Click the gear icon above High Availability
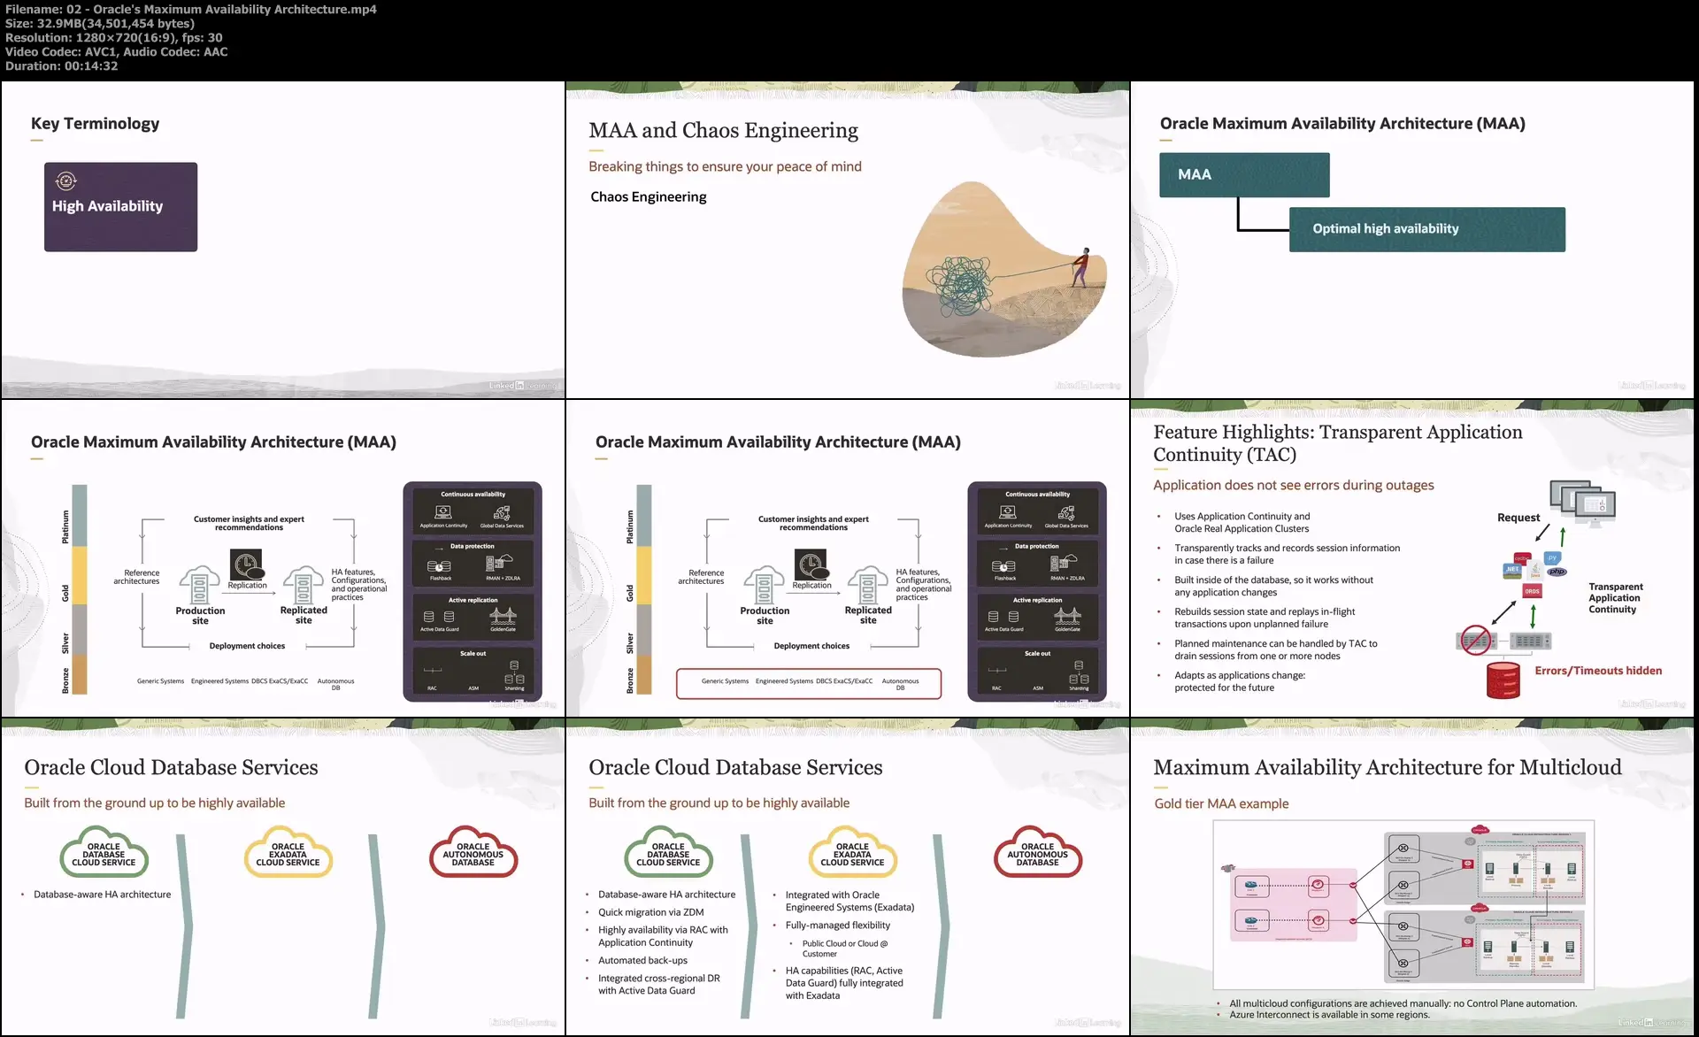 coord(66,181)
